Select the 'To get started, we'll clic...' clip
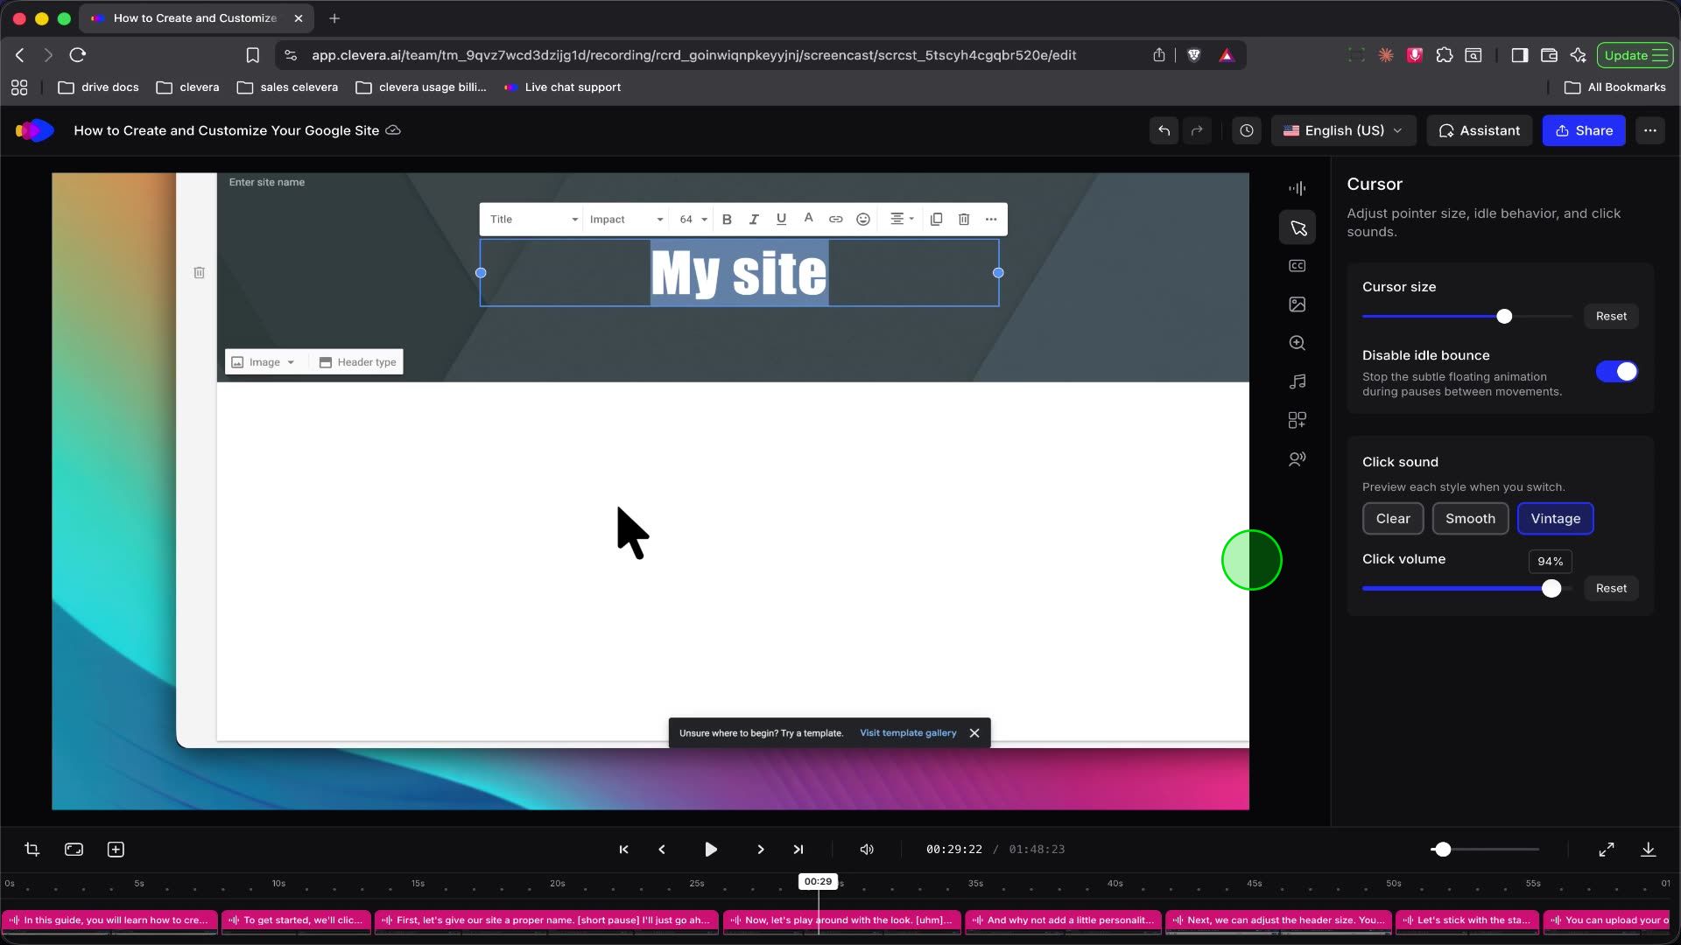 tap(296, 920)
